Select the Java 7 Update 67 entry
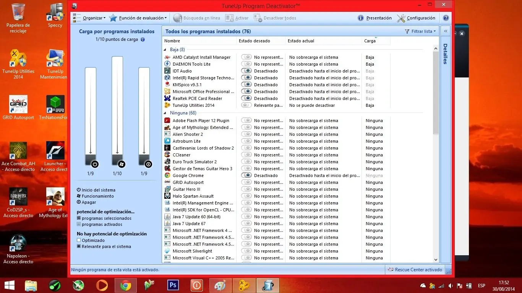This screenshot has height=293, width=522. tap(189, 224)
